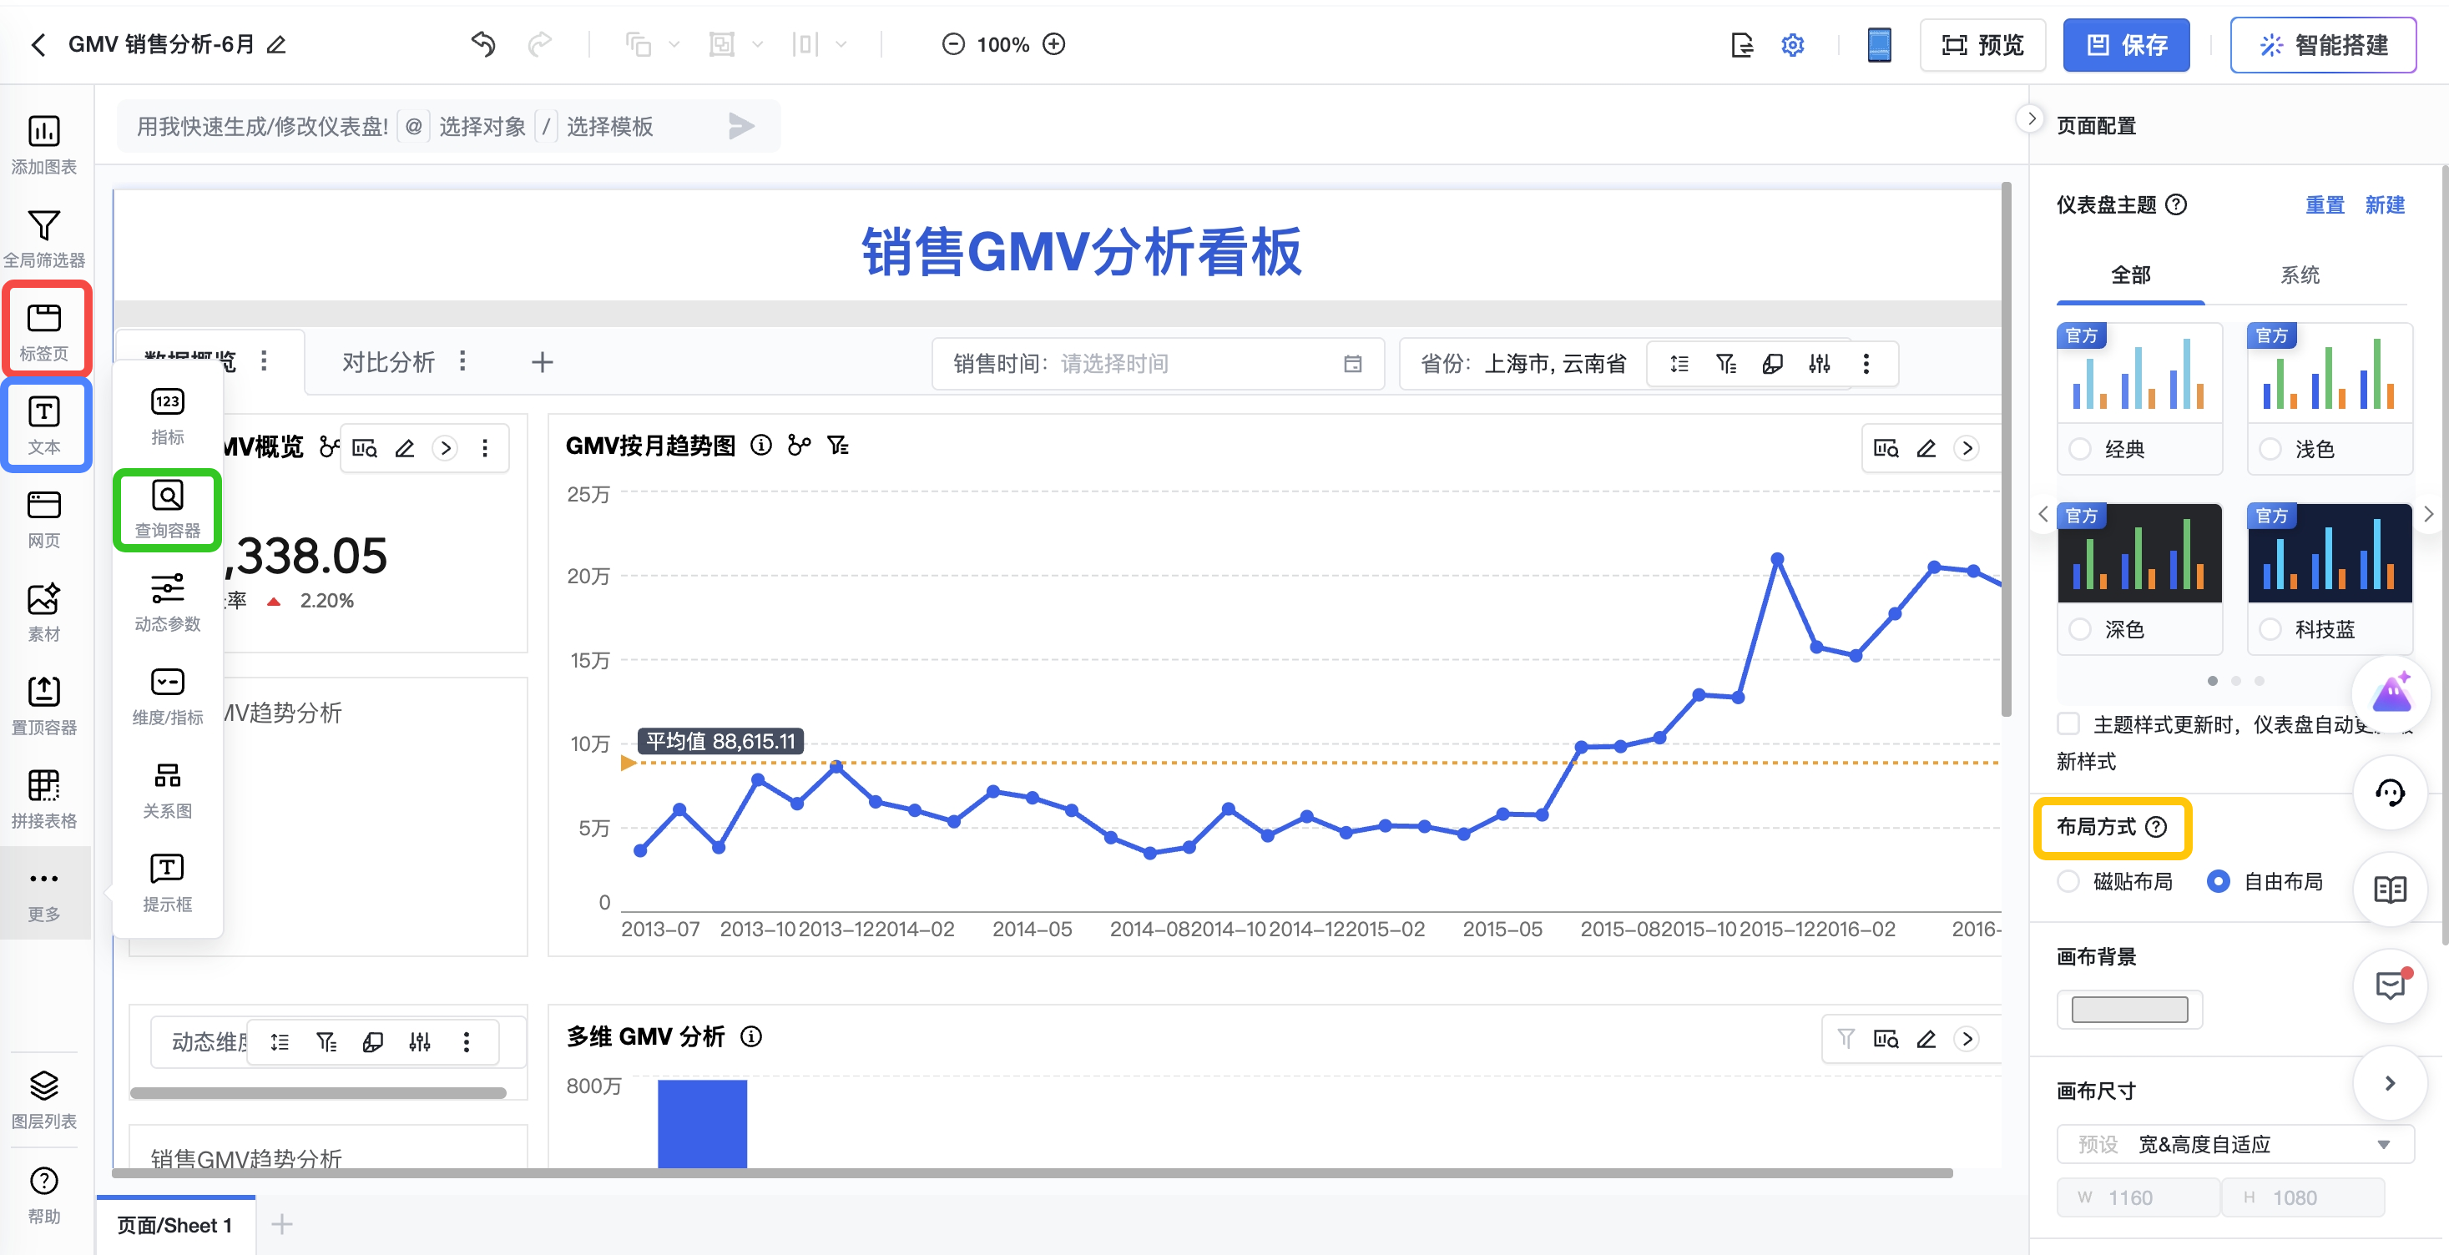Enable the theme style auto-update checkbox
The image size is (2449, 1255).
click(2068, 723)
